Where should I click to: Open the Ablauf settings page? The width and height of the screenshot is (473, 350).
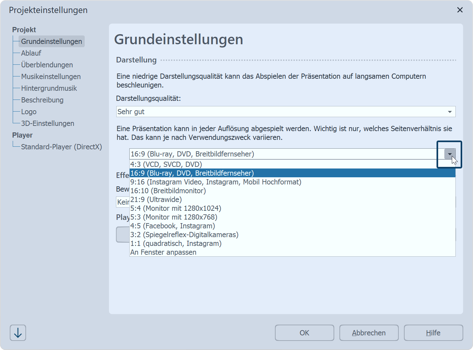(31, 53)
